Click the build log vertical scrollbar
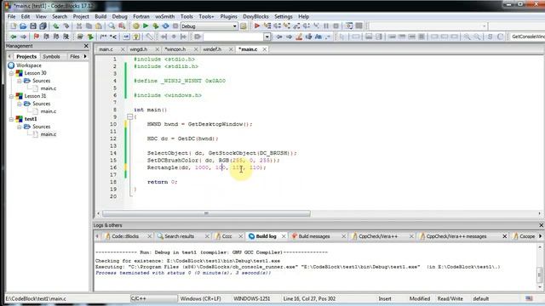 coord(539,267)
